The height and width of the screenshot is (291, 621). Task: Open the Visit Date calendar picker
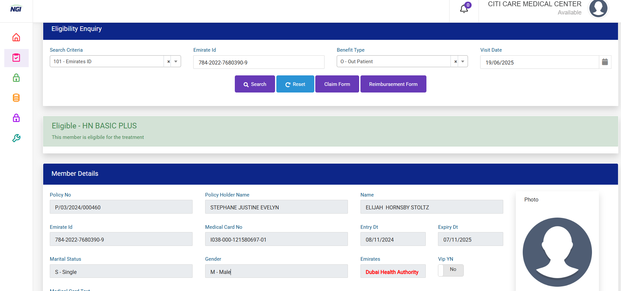click(605, 62)
